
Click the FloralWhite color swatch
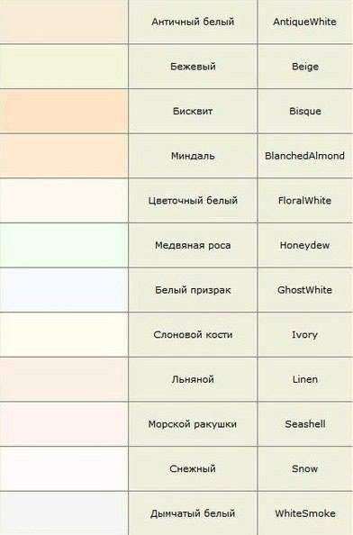(64, 200)
